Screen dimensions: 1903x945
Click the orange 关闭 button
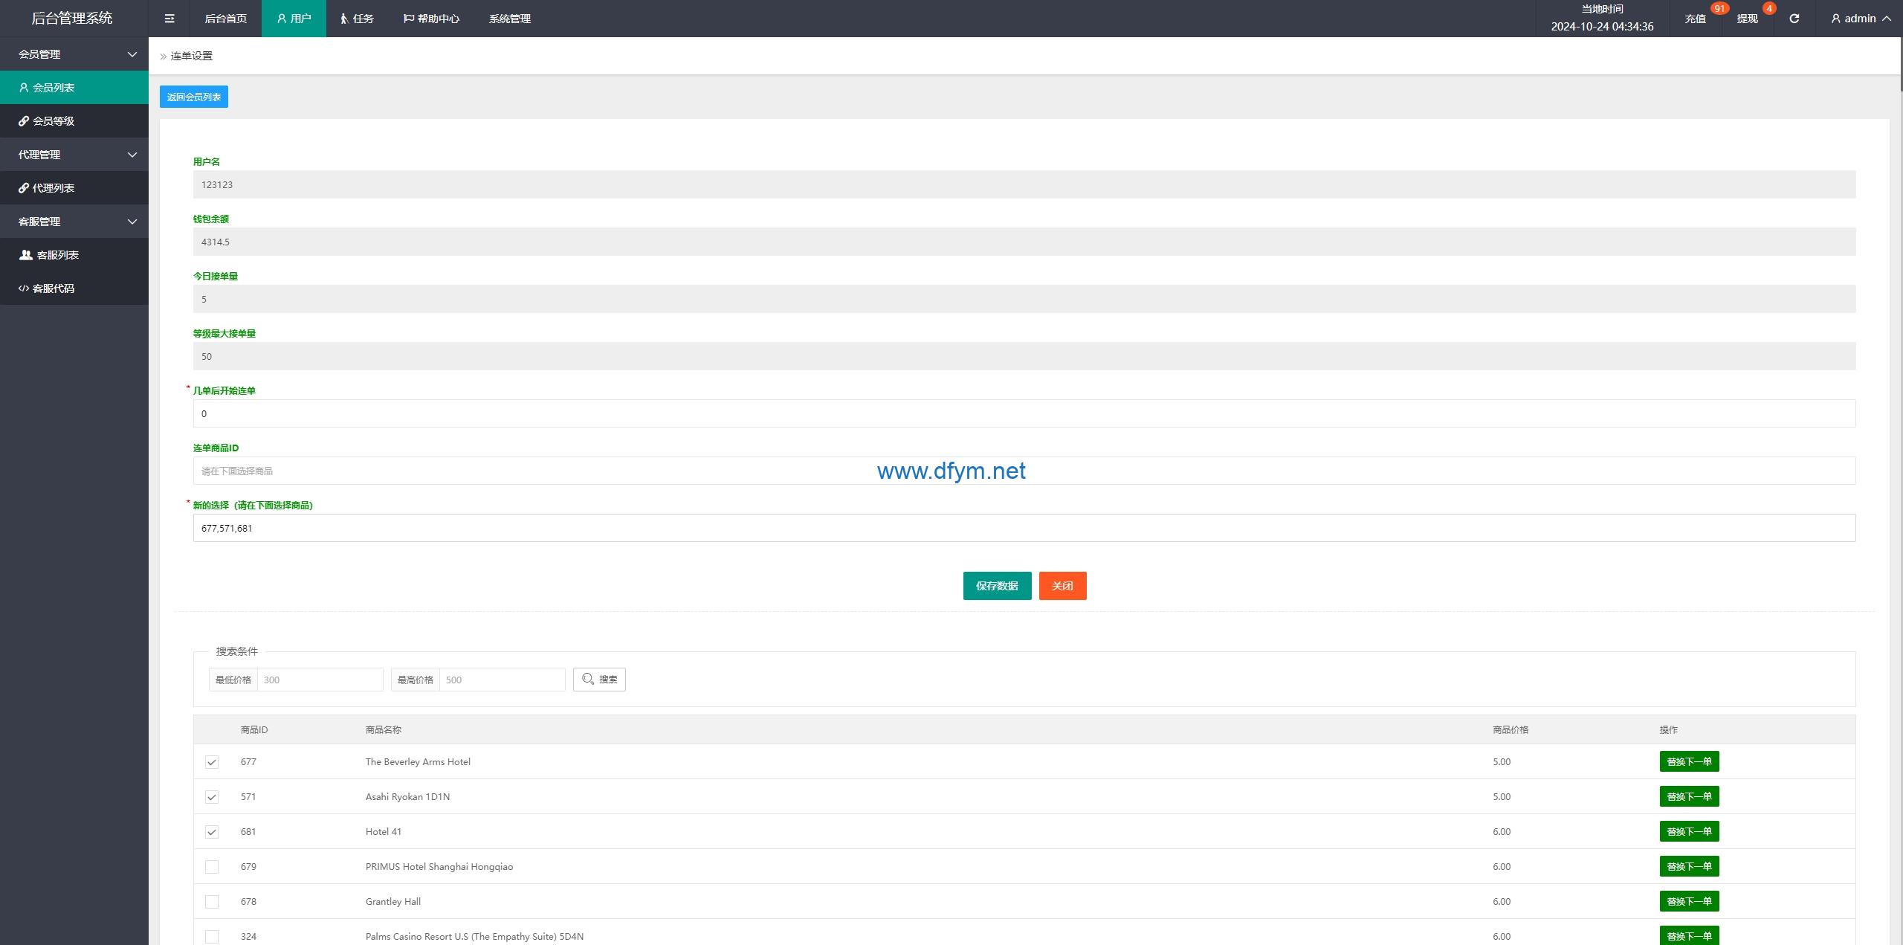click(1062, 586)
